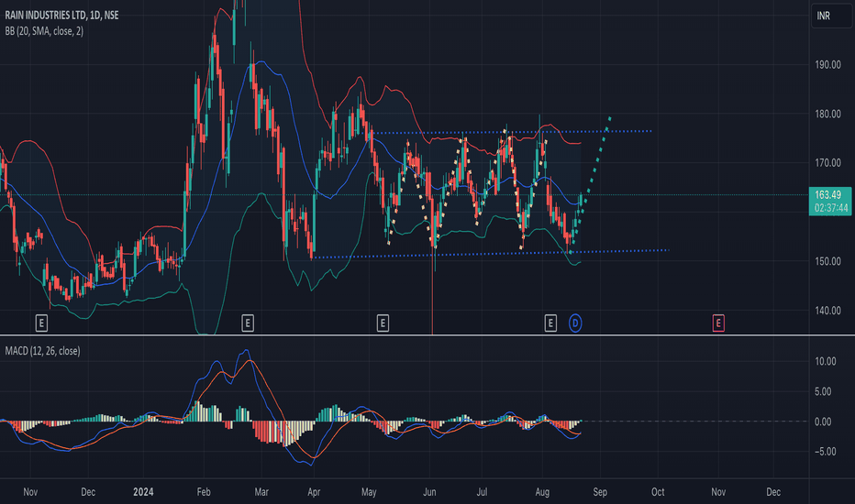Open the earnings E marker below November 2023

point(41,323)
